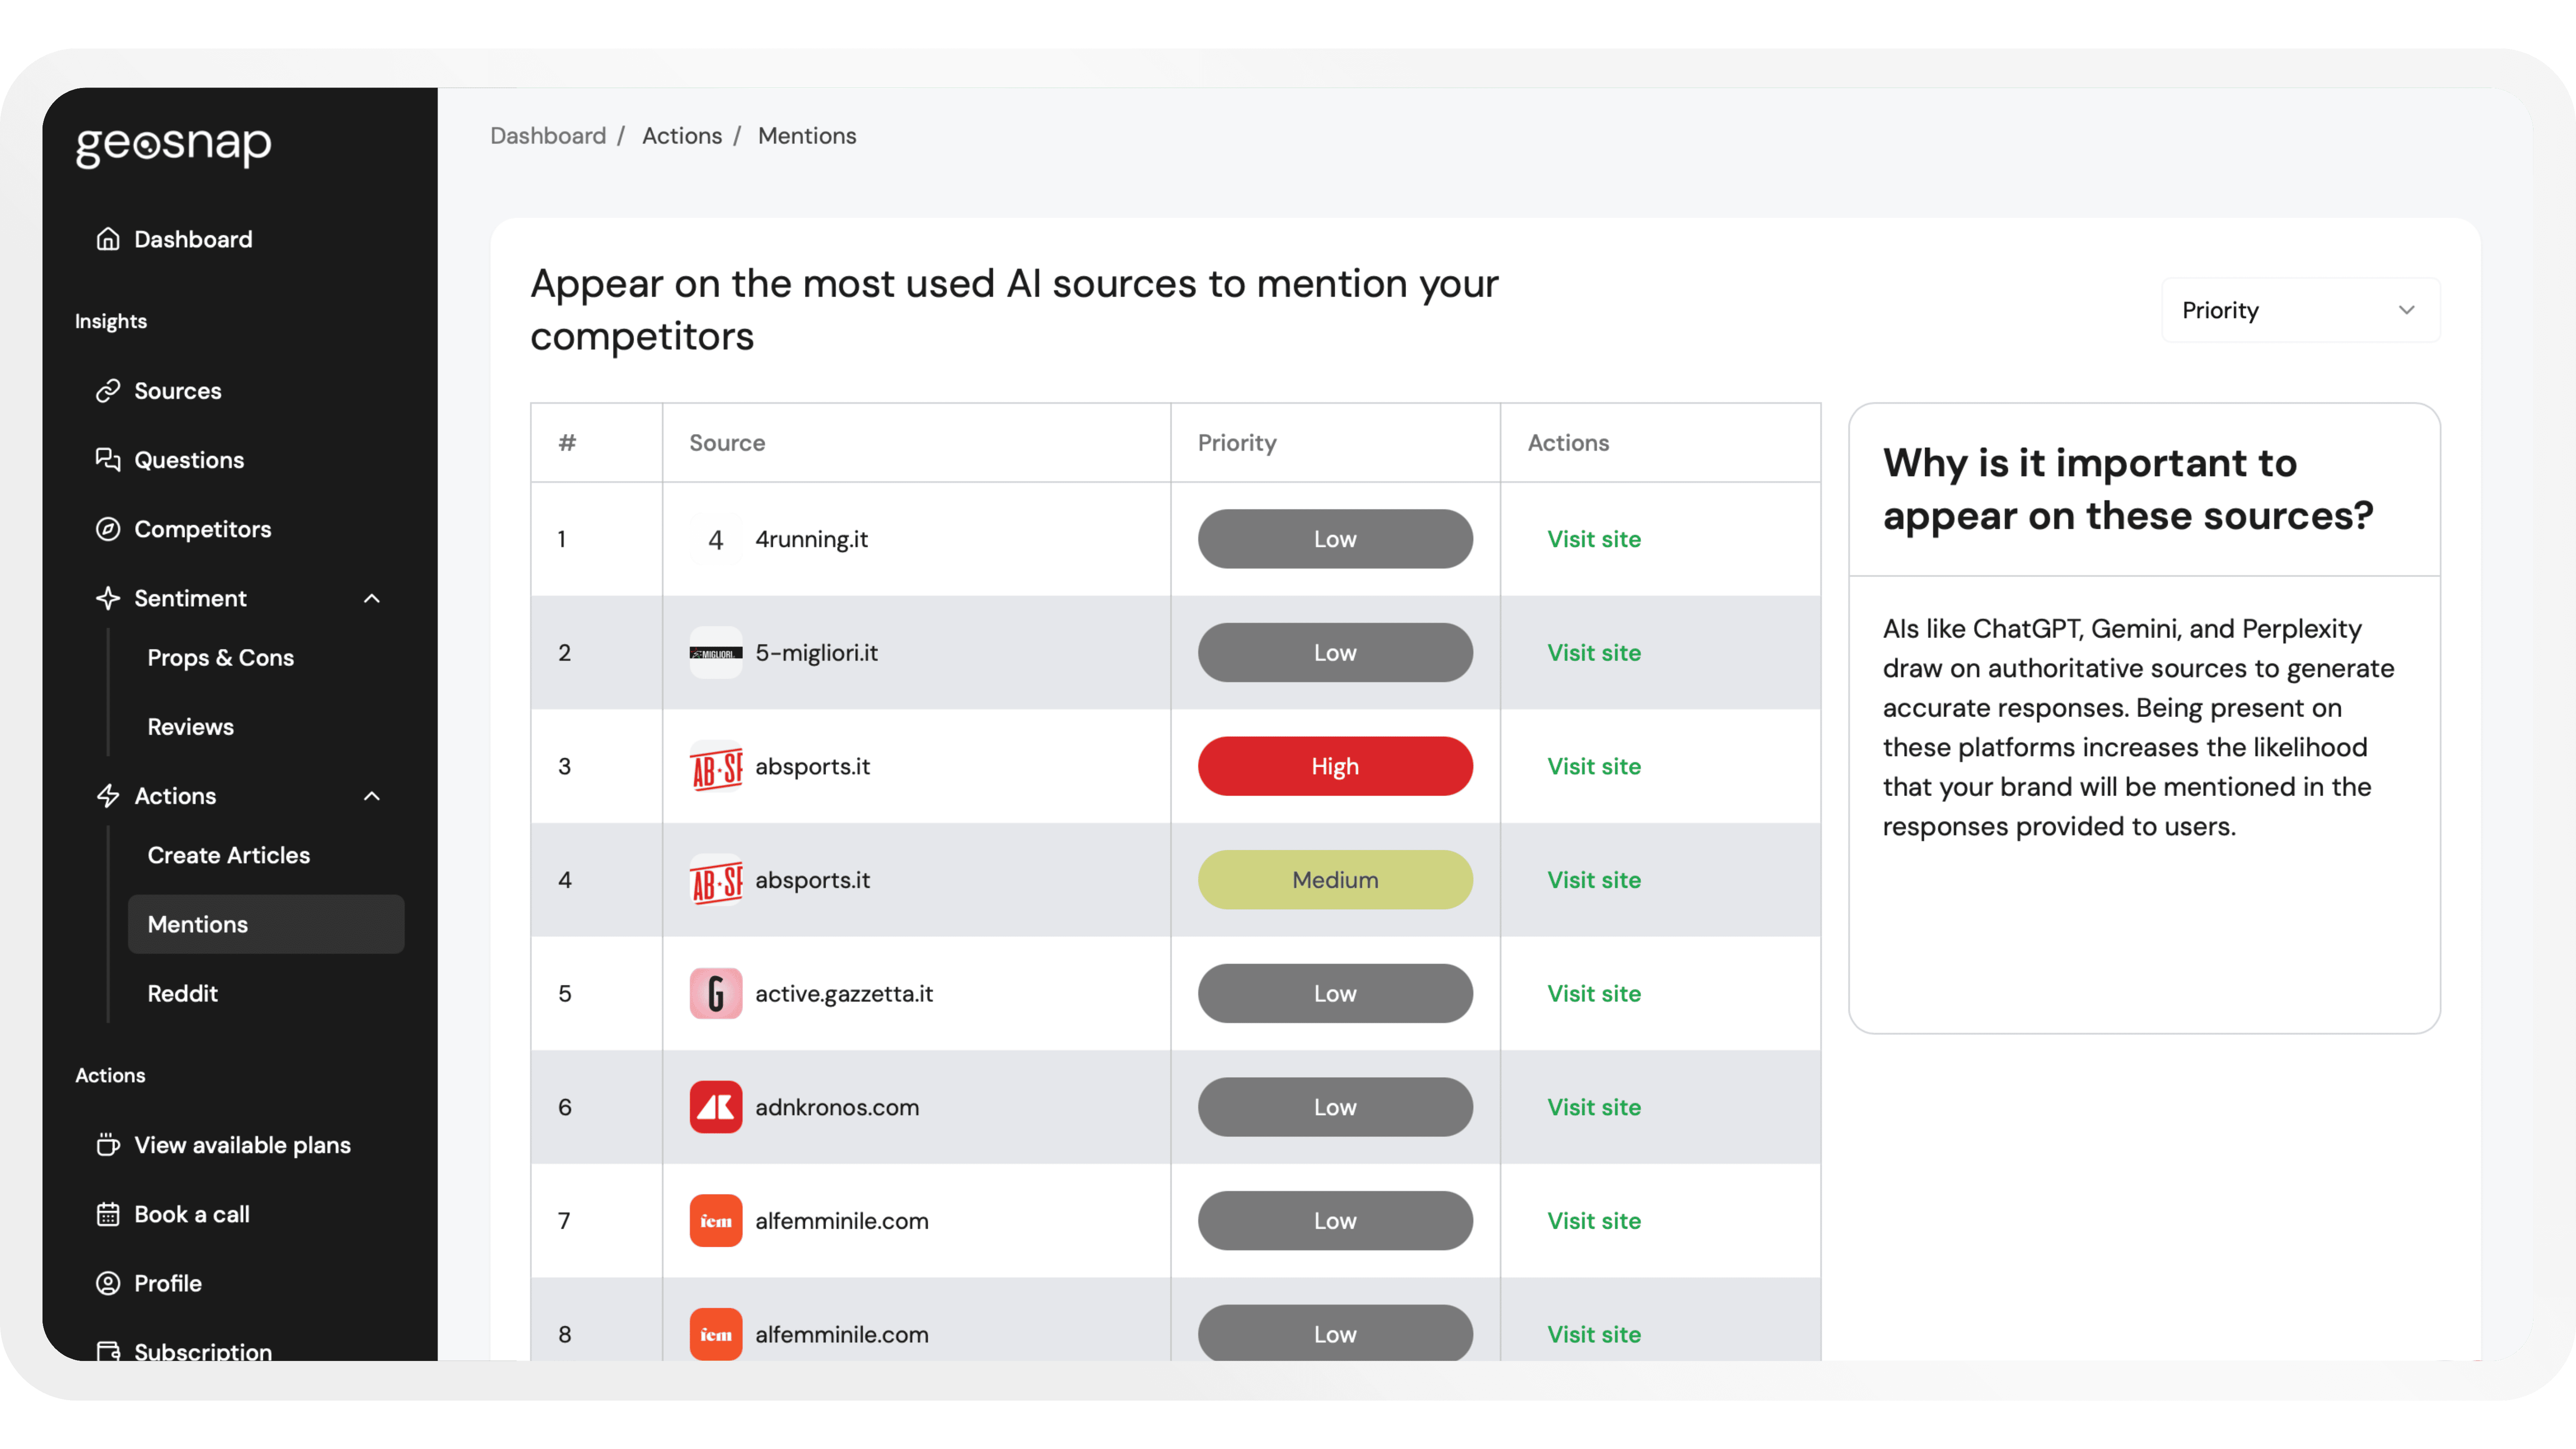Click View available plans
Screen dimensions: 2576x1449
(x=242, y=1145)
